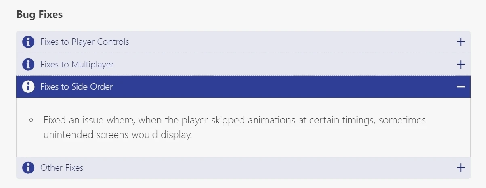Click the Fixes to Side Order title text
This screenshot has height=188, width=486.
click(x=76, y=87)
